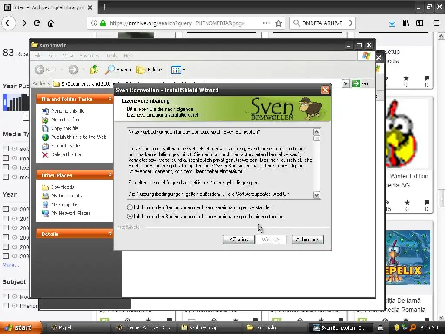Click the Abbrechen button
This screenshot has height=334, width=445.
tap(308, 240)
